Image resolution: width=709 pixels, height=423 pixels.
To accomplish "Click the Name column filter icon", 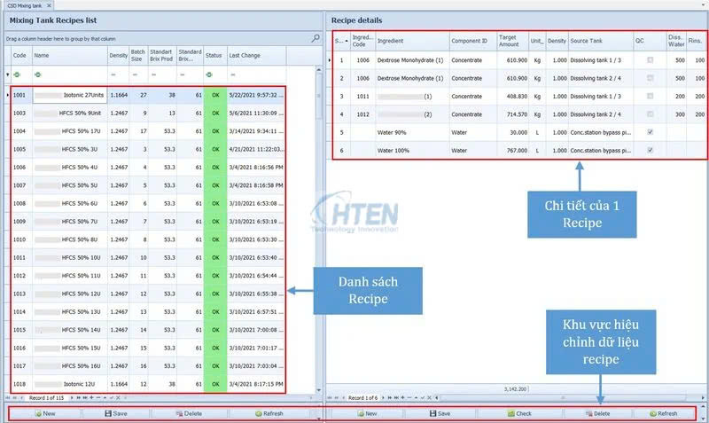I will pyautogui.click(x=37, y=75).
